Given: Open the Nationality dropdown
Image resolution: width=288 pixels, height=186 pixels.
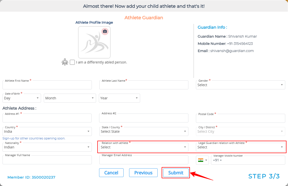Looking at the screenshot, I should click(47, 147).
